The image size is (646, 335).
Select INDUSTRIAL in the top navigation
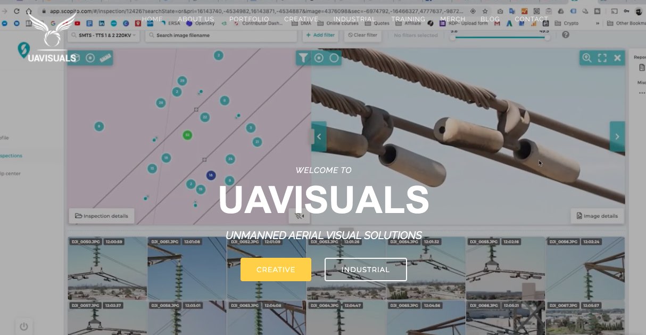tap(355, 19)
